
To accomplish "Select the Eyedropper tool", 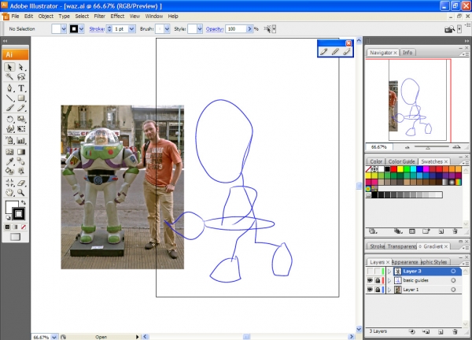I will 9,161.
